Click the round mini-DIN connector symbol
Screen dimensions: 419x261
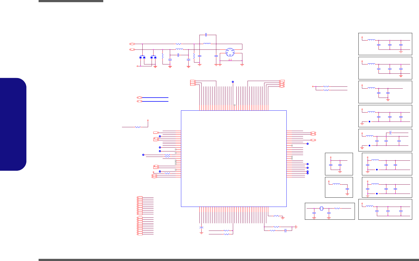pyautogui.click(x=230, y=52)
